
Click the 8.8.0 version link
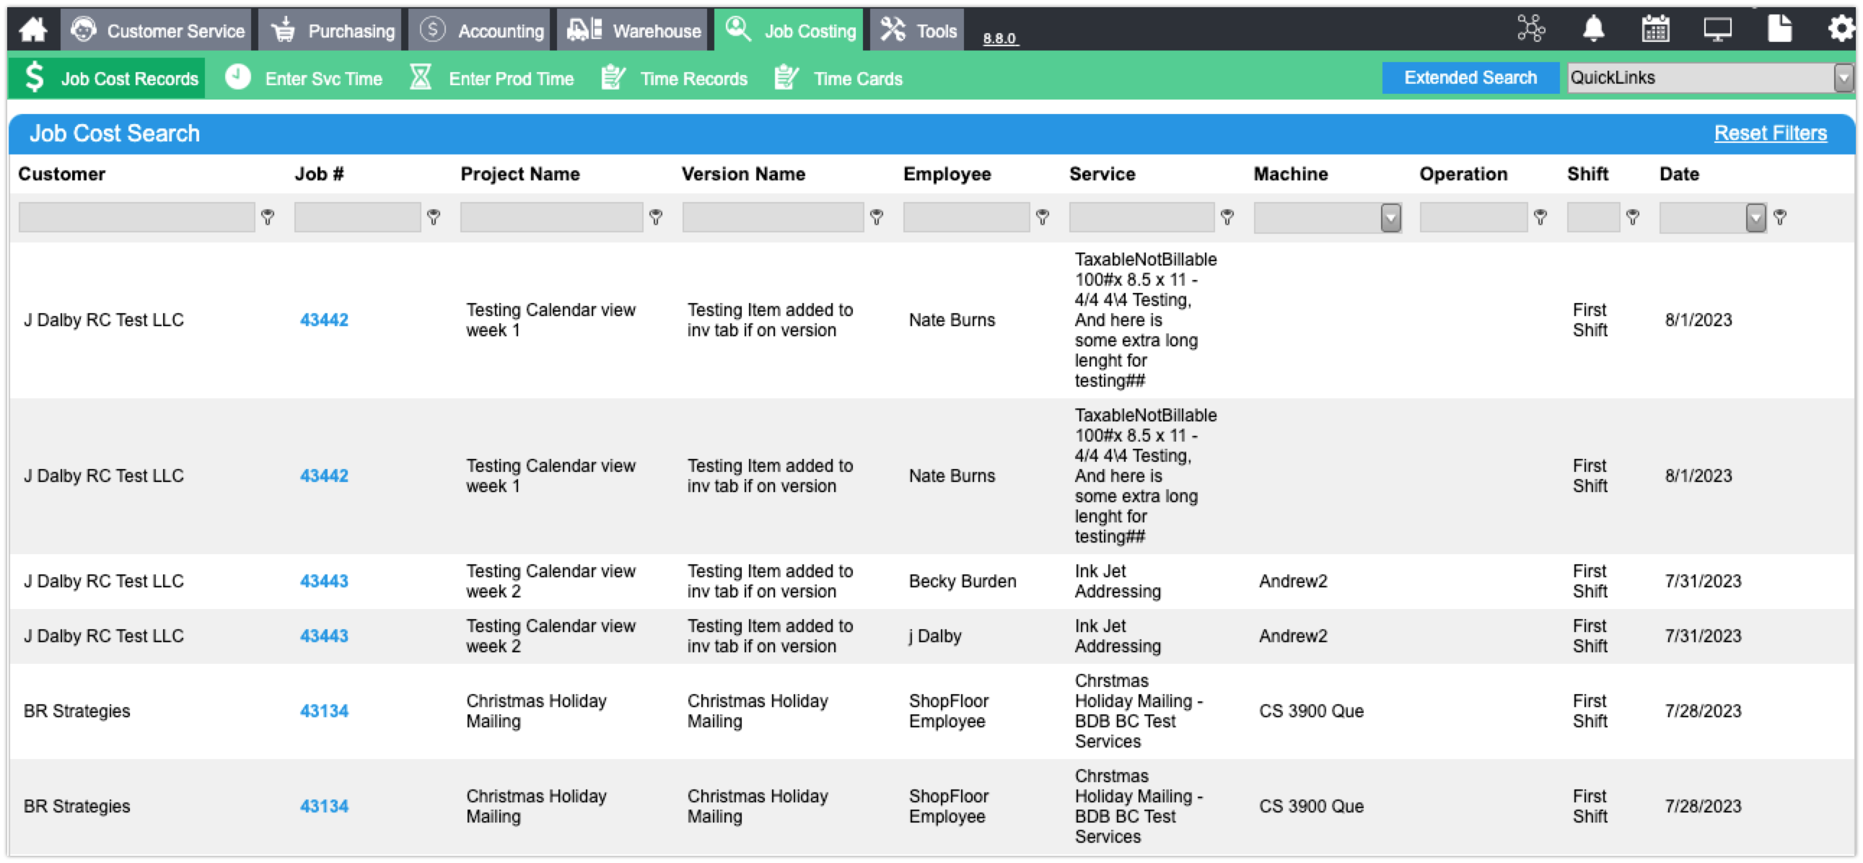coord(1000,38)
